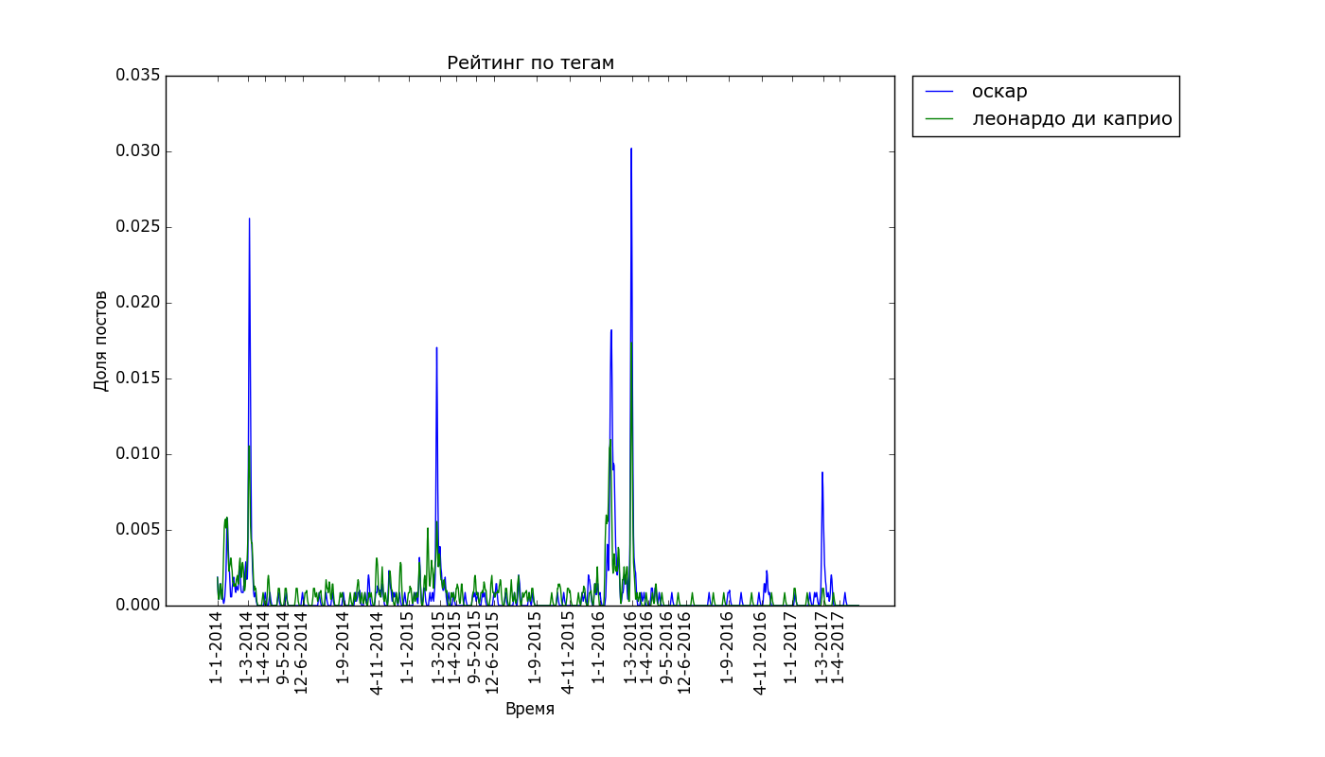Click x-axis date label 1-1-2016
Screen dimensions: 1325x757
[x=598, y=646]
